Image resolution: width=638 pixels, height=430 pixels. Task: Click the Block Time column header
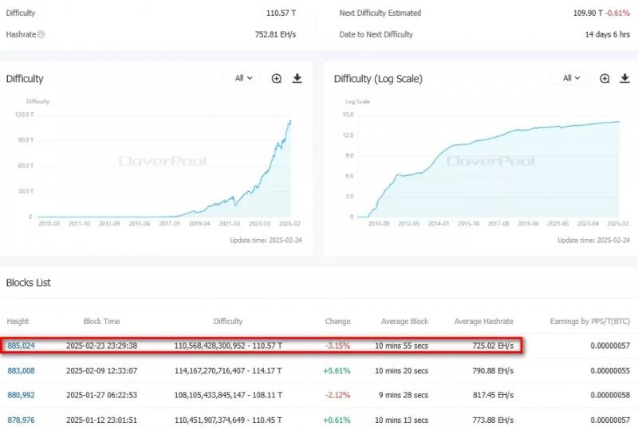point(102,321)
